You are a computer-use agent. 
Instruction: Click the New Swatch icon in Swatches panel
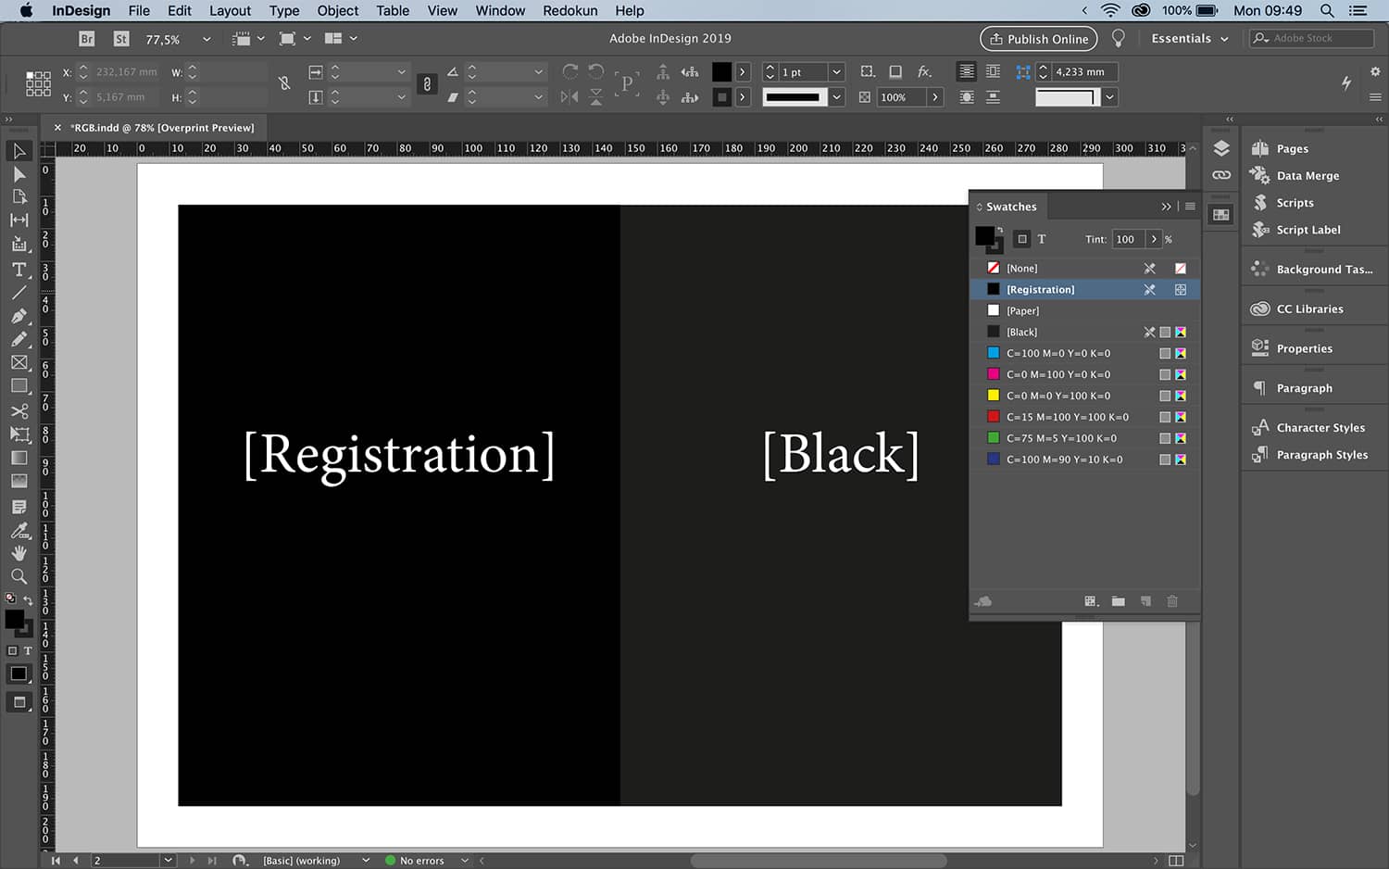[1145, 601]
